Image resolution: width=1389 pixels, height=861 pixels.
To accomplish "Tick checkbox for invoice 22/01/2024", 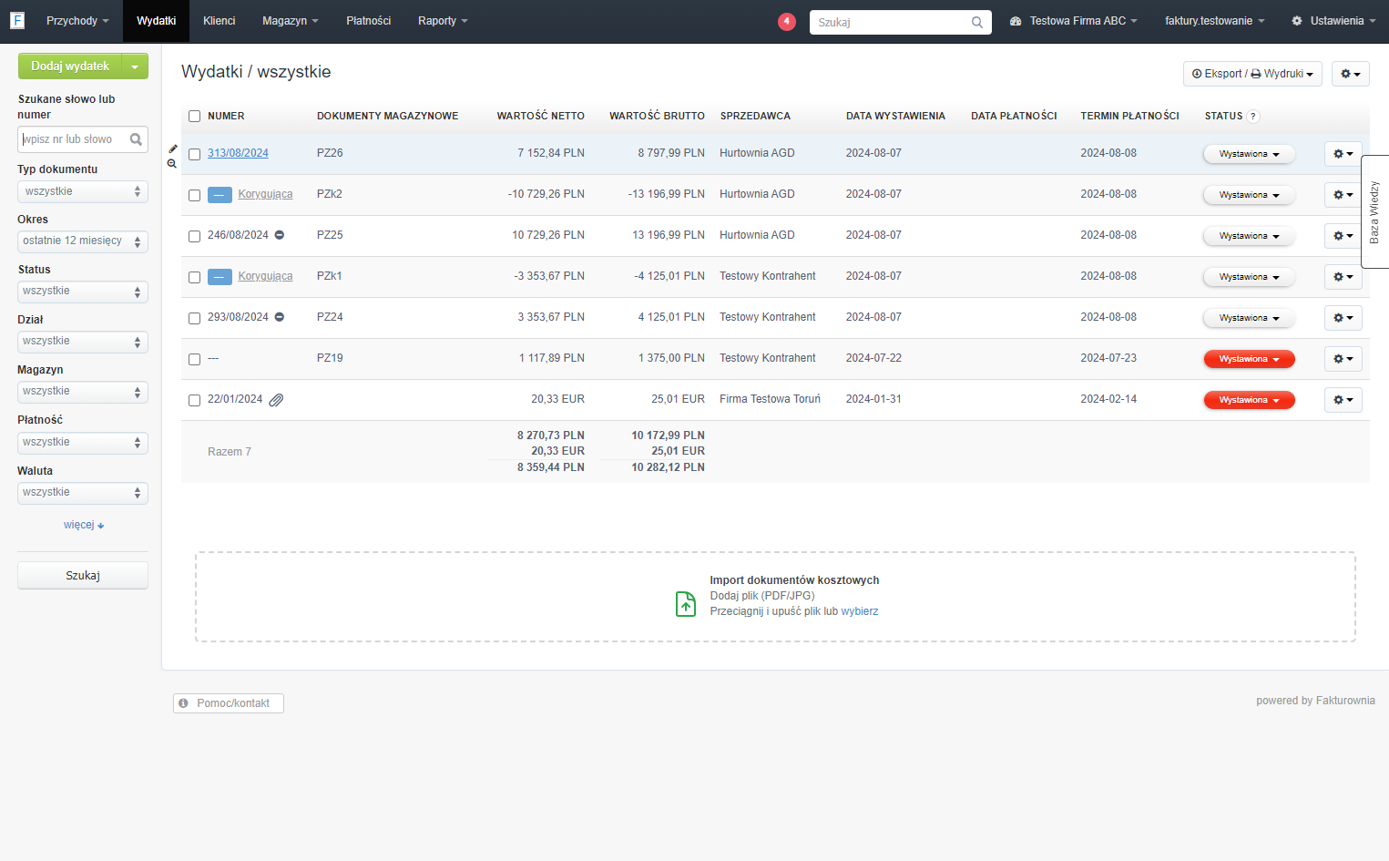I will coord(194,400).
